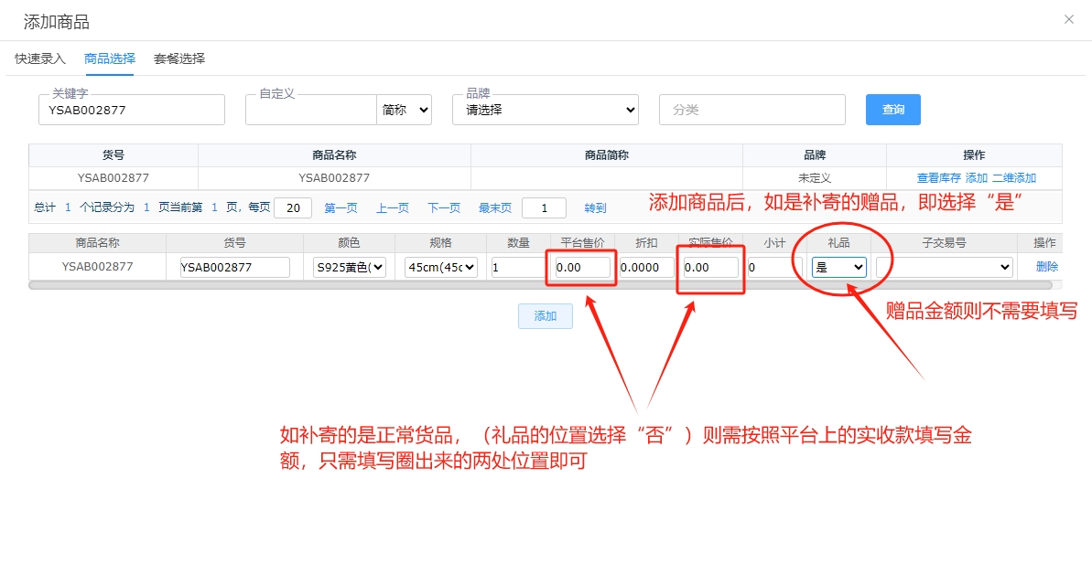Click the blue 查询 button
The height and width of the screenshot is (563, 1092).
pyautogui.click(x=892, y=110)
